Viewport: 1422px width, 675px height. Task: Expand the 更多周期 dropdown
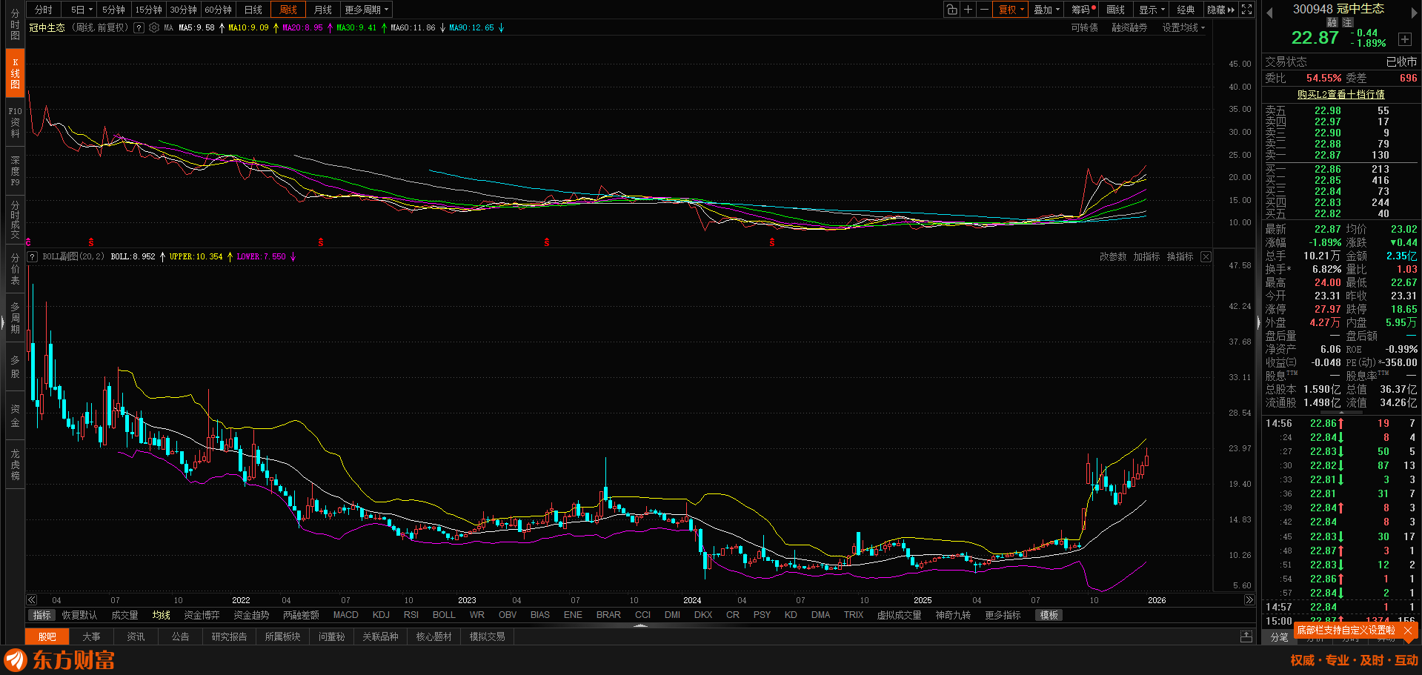(x=366, y=10)
